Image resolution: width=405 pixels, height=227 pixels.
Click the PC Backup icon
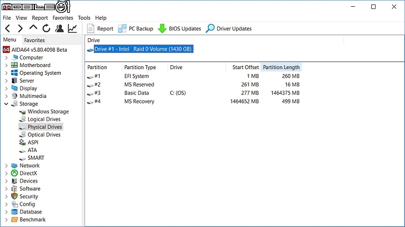point(122,29)
